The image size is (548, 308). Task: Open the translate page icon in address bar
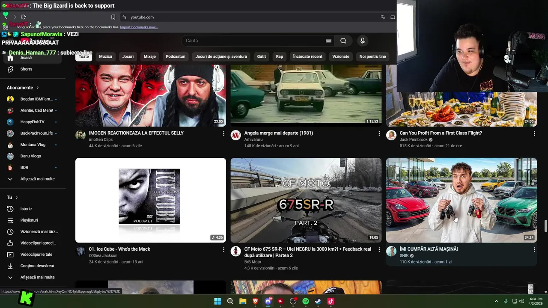click(x=383, y=17)
